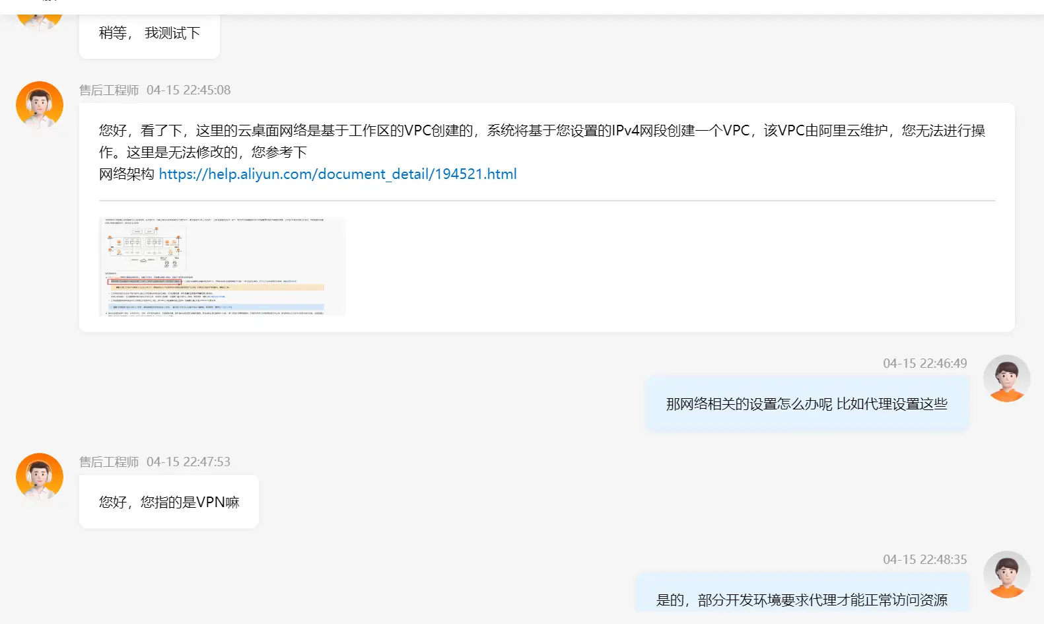
Task: Click the message asking about 代理设置
Action: tap(806, 404)
